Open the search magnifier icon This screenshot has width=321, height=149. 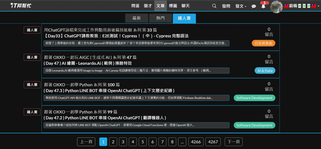(x=214, y=6)
